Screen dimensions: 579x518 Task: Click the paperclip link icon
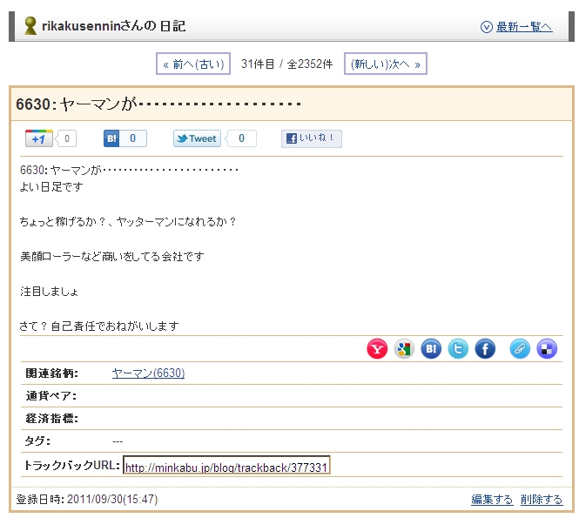coord(520,348)
